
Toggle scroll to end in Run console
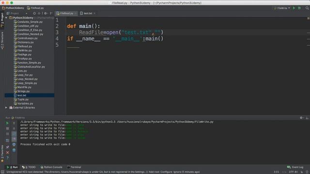point(14,139)
